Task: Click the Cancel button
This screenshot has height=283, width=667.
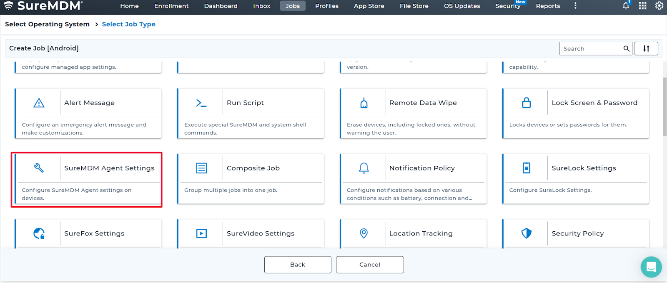Action: 370,265
